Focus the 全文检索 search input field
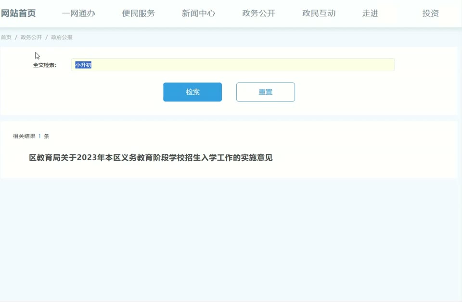 [x=233, y=65]
